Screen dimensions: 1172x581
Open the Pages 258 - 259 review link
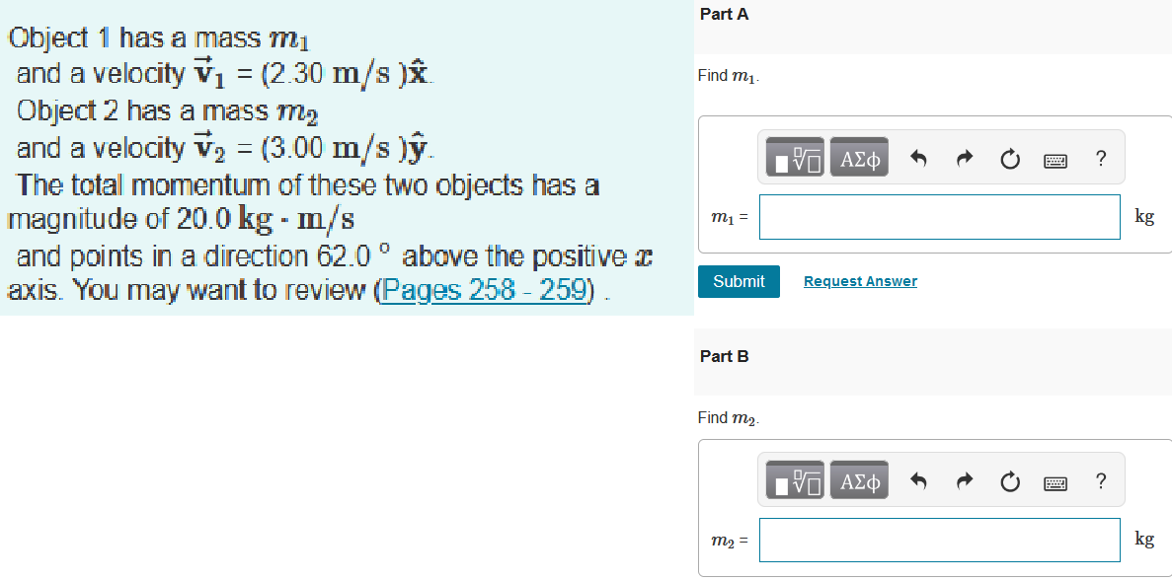483,290
